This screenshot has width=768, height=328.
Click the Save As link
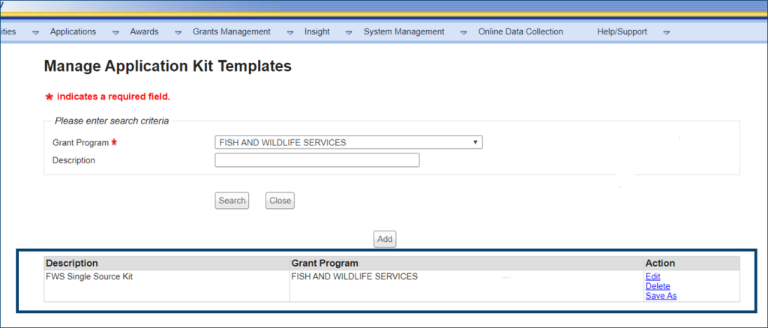pos(661,296)
